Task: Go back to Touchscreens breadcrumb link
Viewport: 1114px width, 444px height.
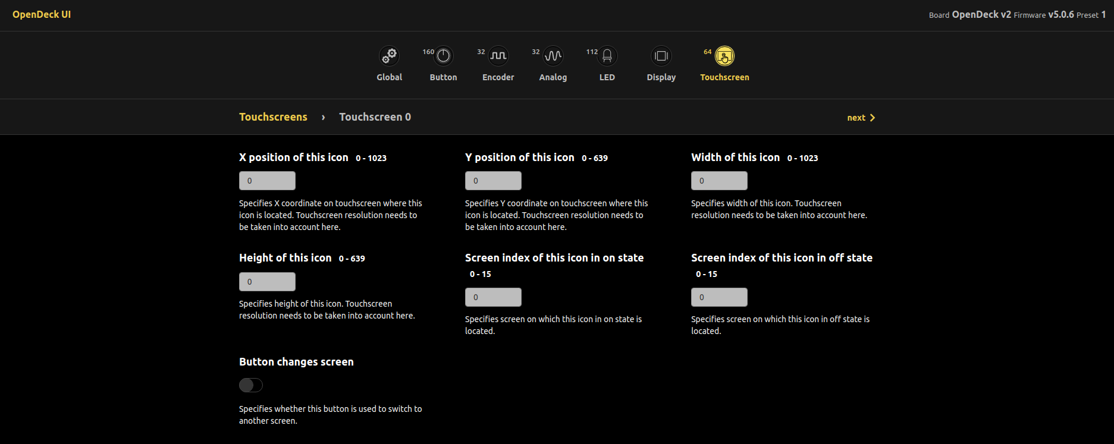Action: click(x=273, y=117)
